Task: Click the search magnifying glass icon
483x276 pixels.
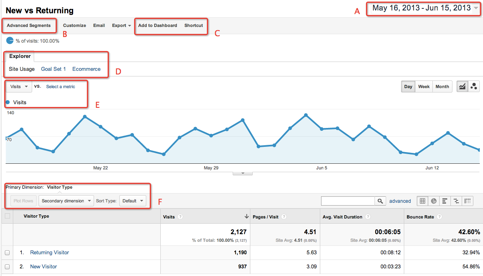Action: [380, 201]
